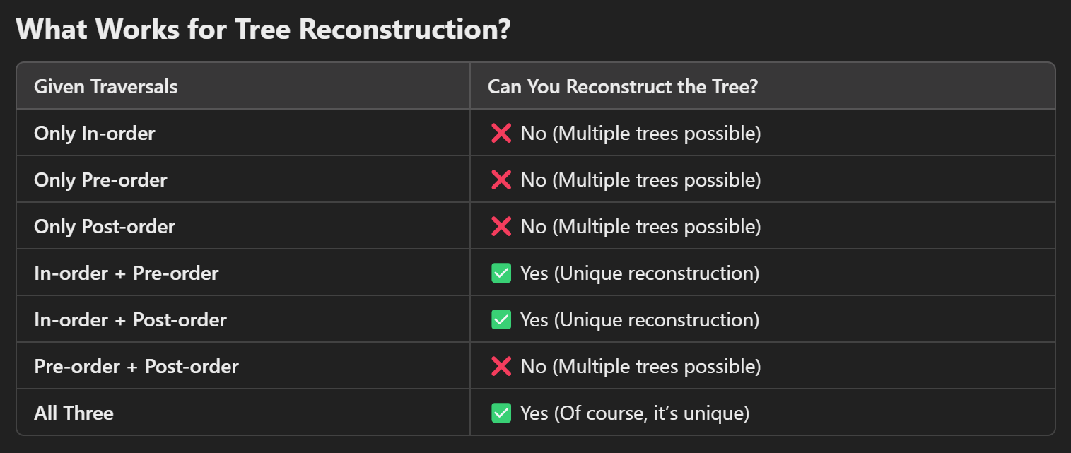This screenshot has width=1071, height=453.
Task: Click the green checkmark in All Three row
Action: (x=501, y=413)
